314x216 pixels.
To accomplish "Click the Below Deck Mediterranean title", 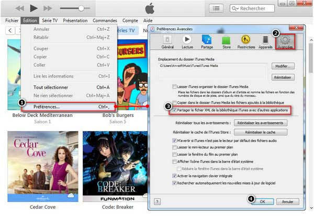I will point(42,115).
